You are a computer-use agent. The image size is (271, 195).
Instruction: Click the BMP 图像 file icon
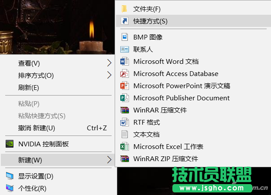pos(125,37)
